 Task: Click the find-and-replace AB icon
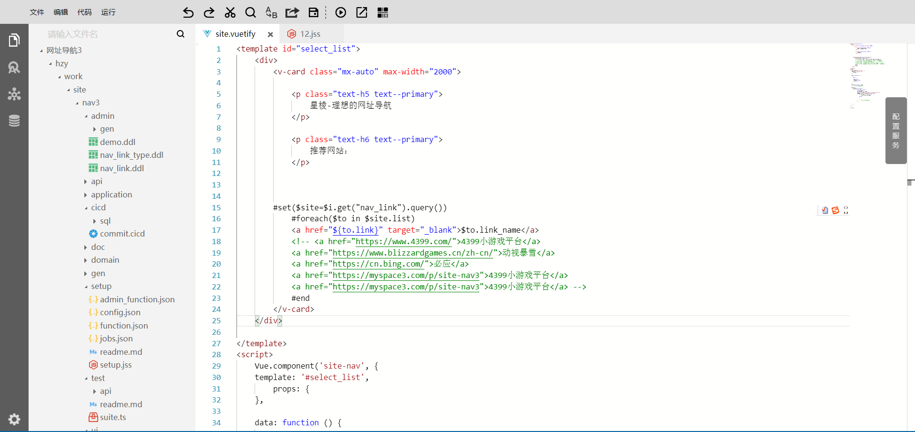[x=271, y=12]
